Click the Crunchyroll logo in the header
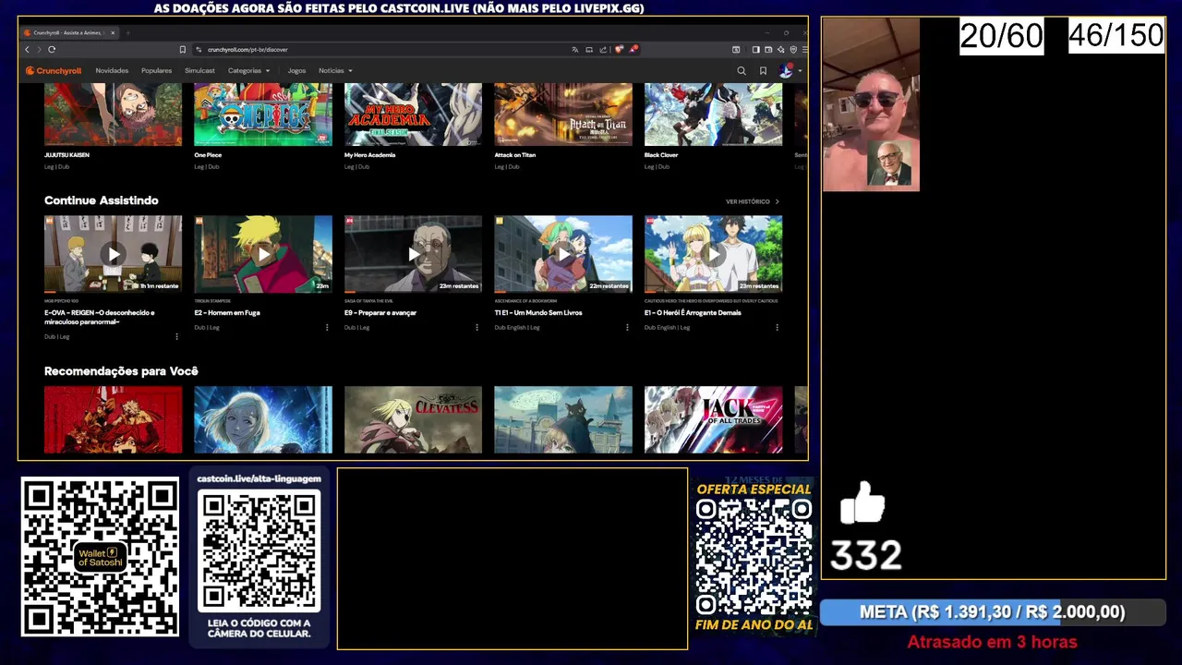The width and height of the screenshot is (1182, 665). pyautogui.click(x=54, y=70)
